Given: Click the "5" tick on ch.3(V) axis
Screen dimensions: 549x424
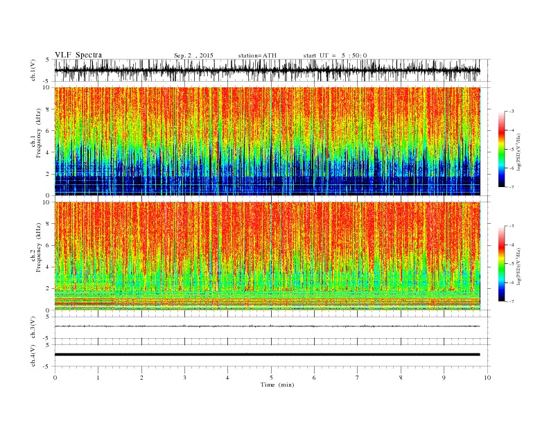Looking at the screenshot, I should tap(49, 317).
